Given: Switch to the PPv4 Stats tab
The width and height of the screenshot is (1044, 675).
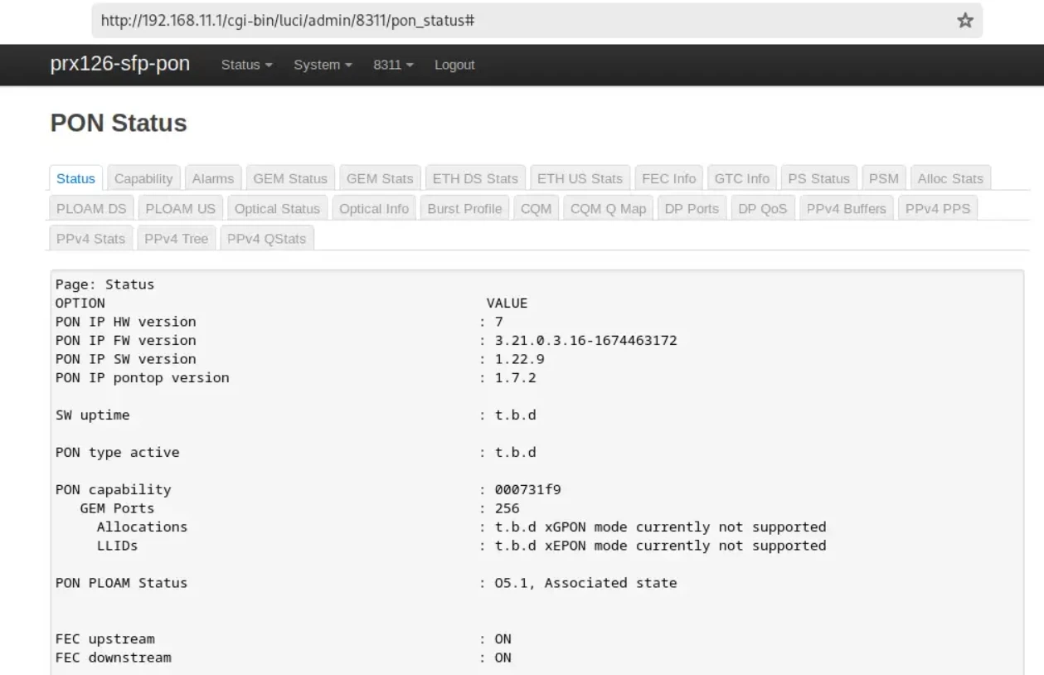Looking at the screenshot, I should click(x=91, y=239).
